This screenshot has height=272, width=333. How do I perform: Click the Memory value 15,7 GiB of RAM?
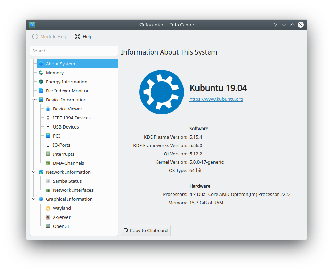click(206, 203)
